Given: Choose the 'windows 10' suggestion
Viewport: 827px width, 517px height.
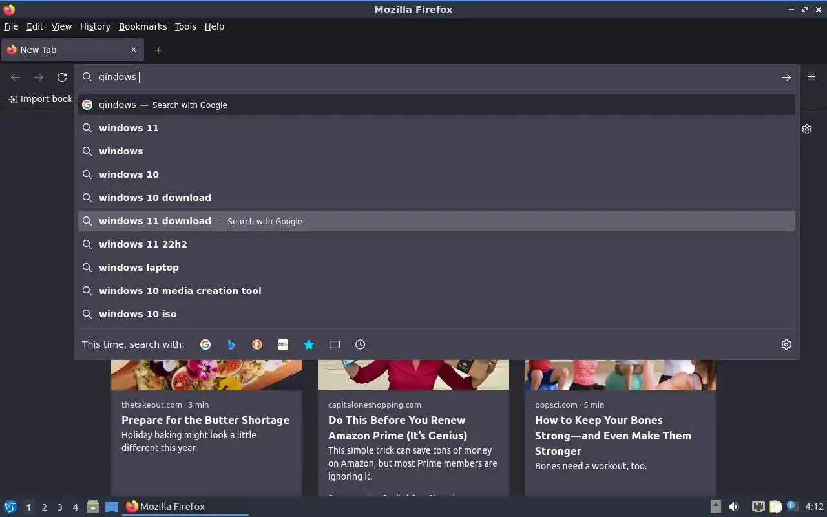Looking at the screenshot, I should point(437,174).
